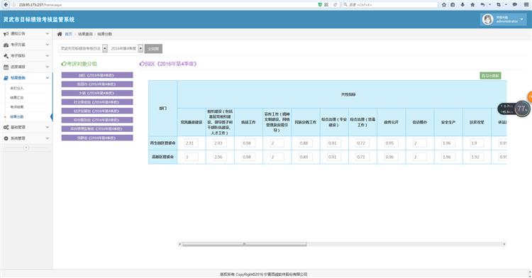This screenshot has width=532, height=278.
Task: Click the megaphone icon for 通知公告
Action: coord(6,34)
